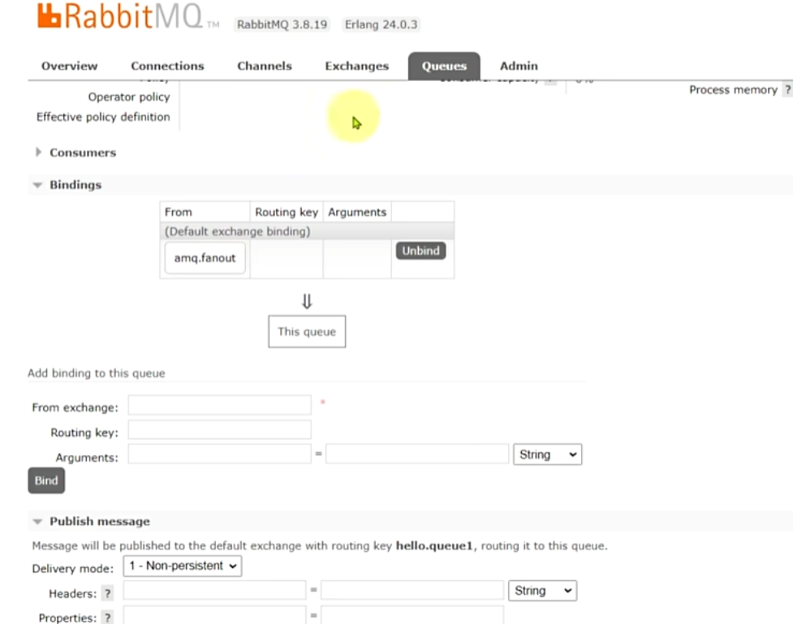This screenshot has height=624, width=793.
Task: Focus the binding Arguments value field
Action: 417,454
